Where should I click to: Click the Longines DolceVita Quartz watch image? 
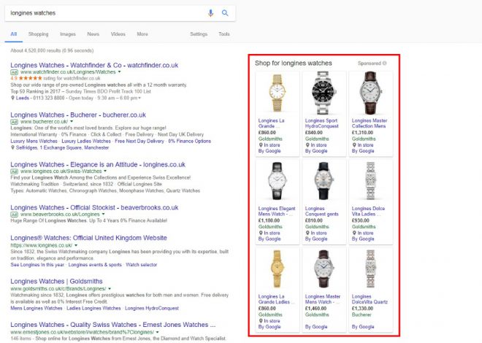(x=371, y=269)
